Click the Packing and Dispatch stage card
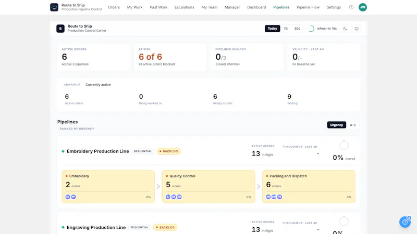 pos(309,187)
